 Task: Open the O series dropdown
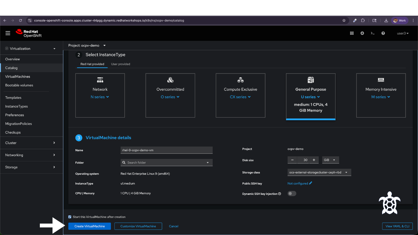tap(170, 97)
